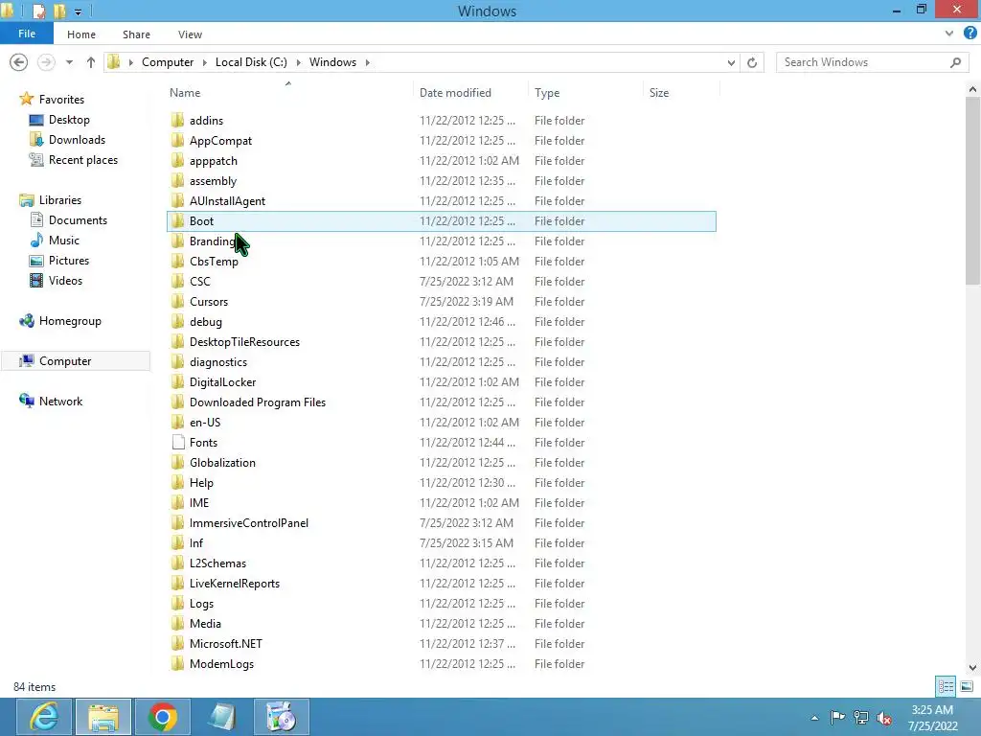Show hidden tray icons arrow
This screenshot has width=981, height=736.
point(814,718)
